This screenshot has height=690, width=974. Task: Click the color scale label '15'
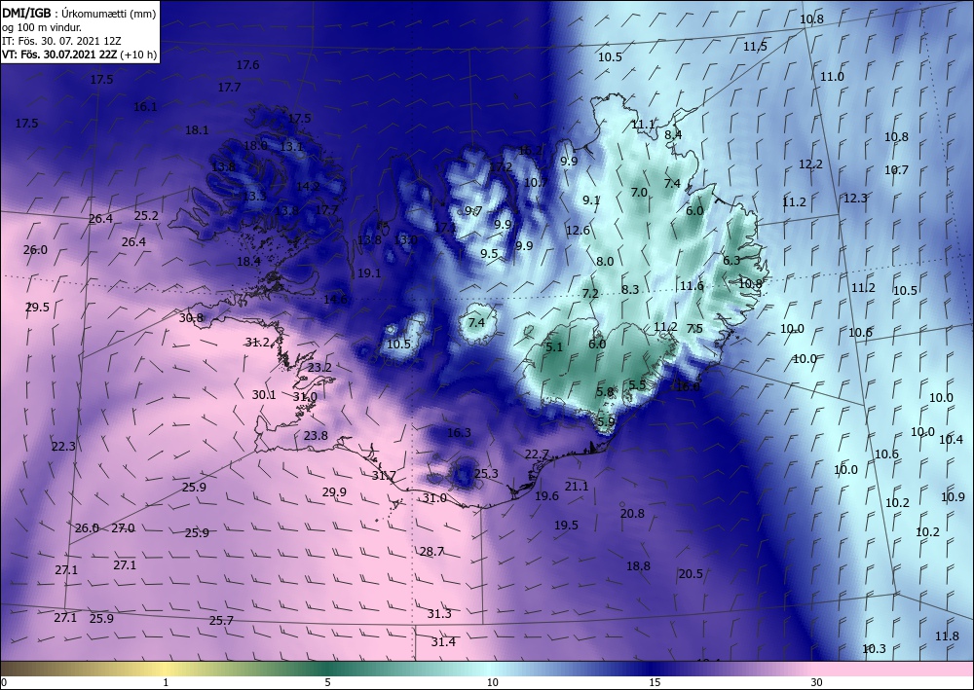point(655,682)
